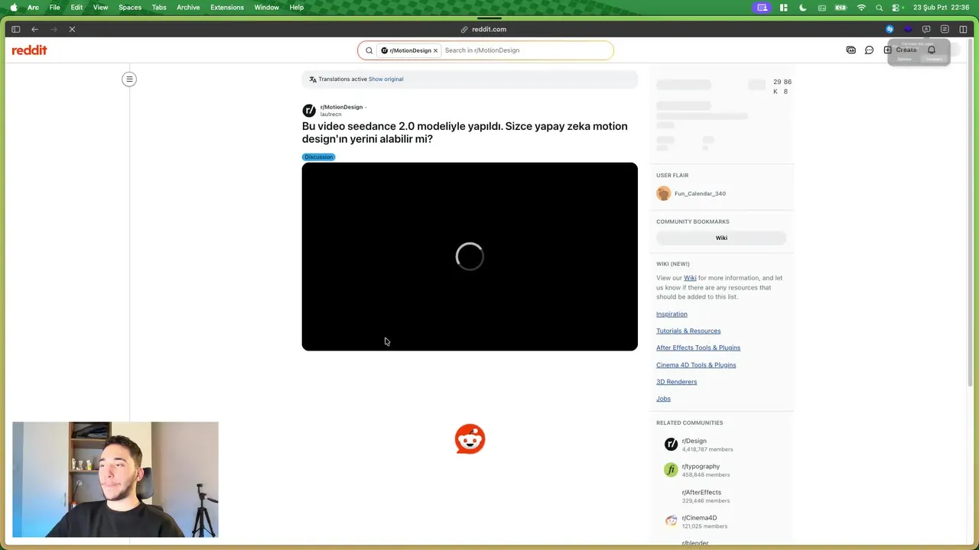Screen dimensions: 979x550
Task: Open Fun_Calendar_340 user profile
Action: click(x=700, y=194)
